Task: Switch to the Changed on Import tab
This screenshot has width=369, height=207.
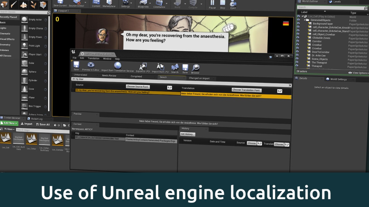Action: coord(199,78)
